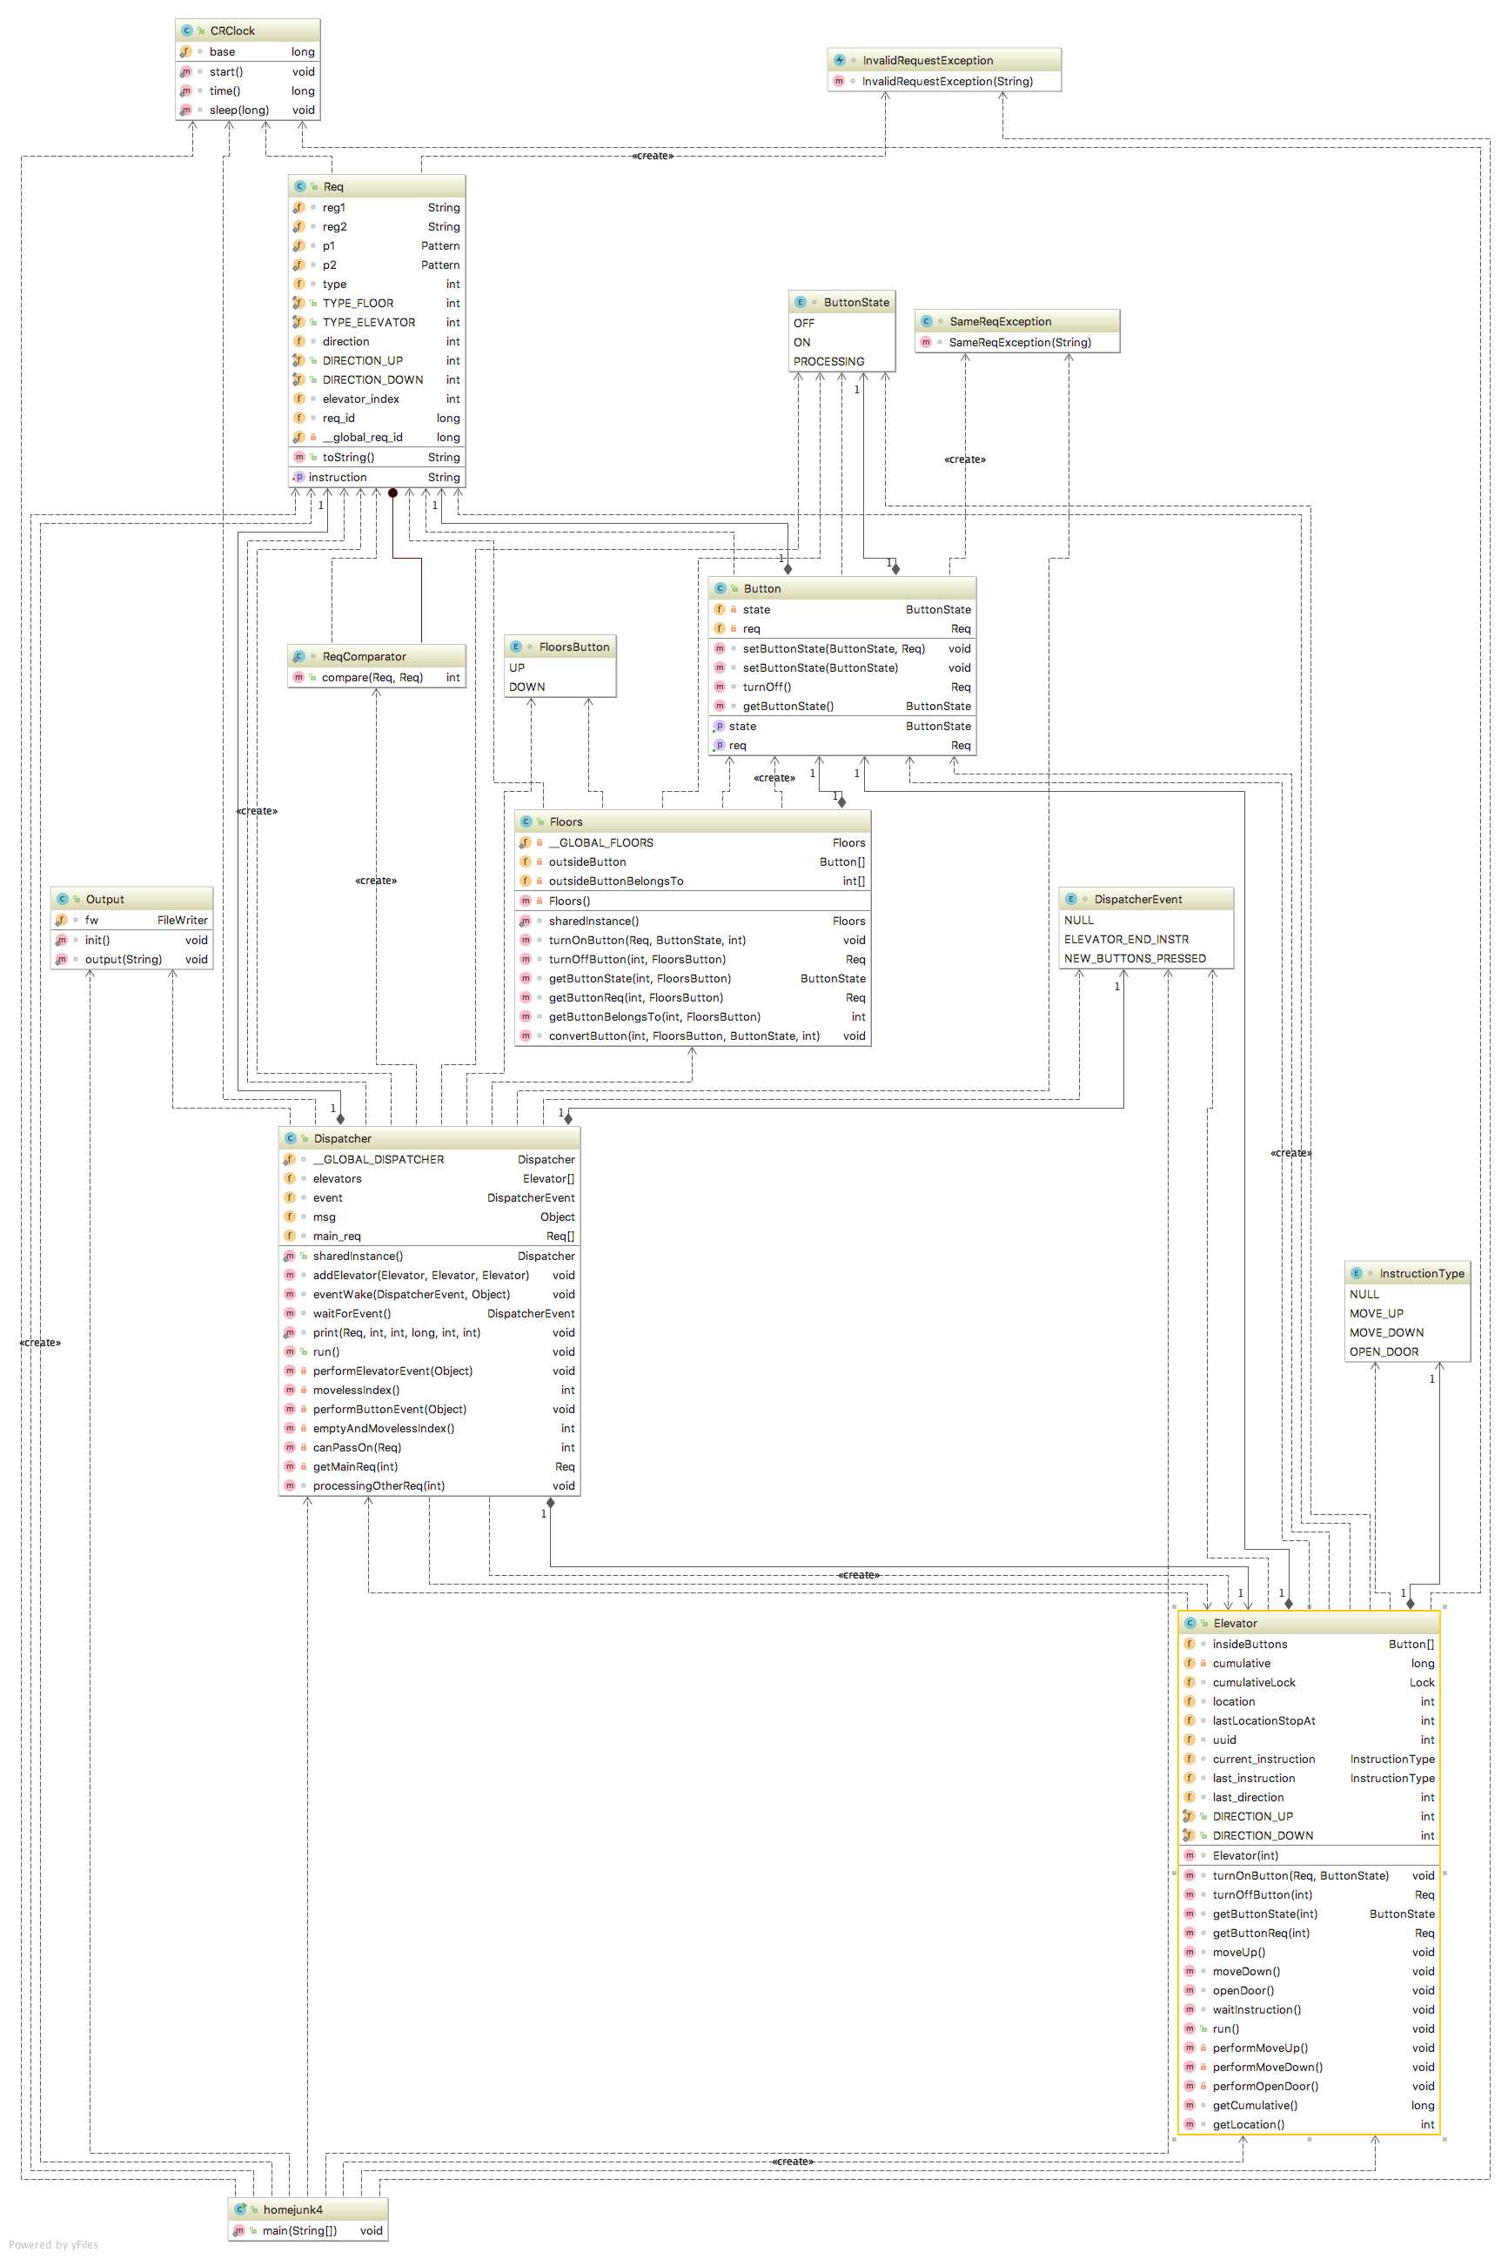Select the Elevator class icon
The height and width of the screenshot is (2259, 1508).
(x=1189, y=1623)
